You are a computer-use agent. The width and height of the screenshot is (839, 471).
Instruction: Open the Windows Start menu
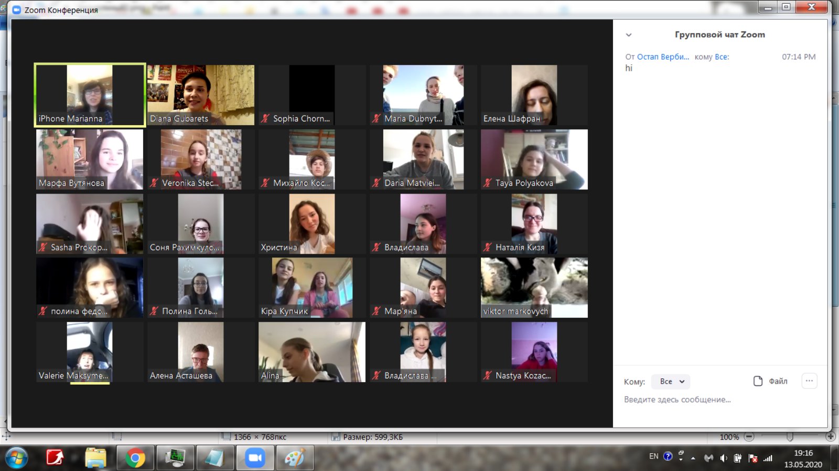[16, 458]
